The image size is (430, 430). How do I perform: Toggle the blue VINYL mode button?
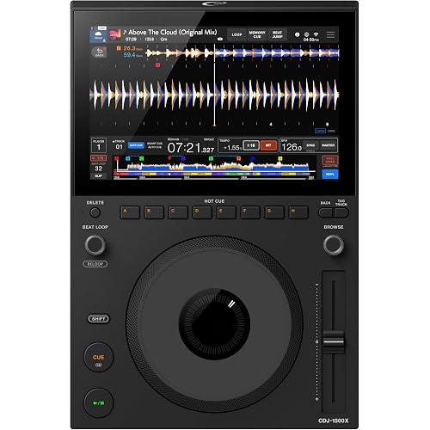pos(330,174)
